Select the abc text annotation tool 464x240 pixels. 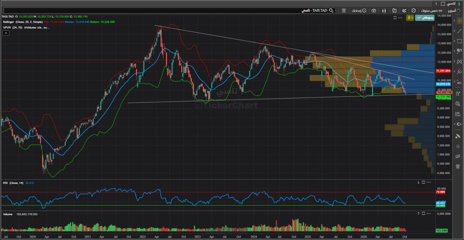[x=459, y=82]
